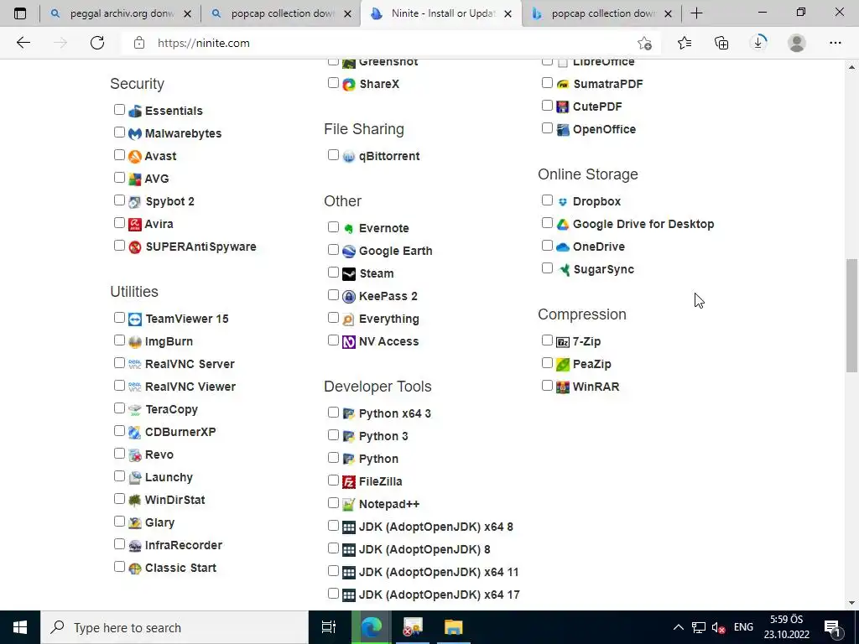Check the Revo checkbox
The height and width of the screenshot is (644, 859).
pos(119,454)
